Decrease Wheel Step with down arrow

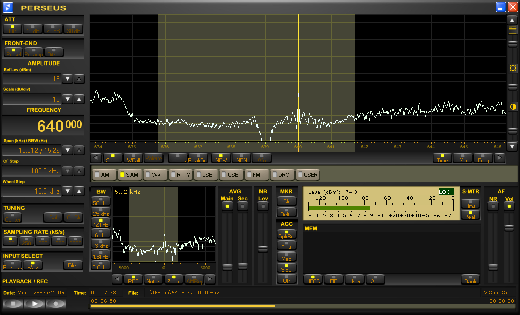click(x=68, y=191)
